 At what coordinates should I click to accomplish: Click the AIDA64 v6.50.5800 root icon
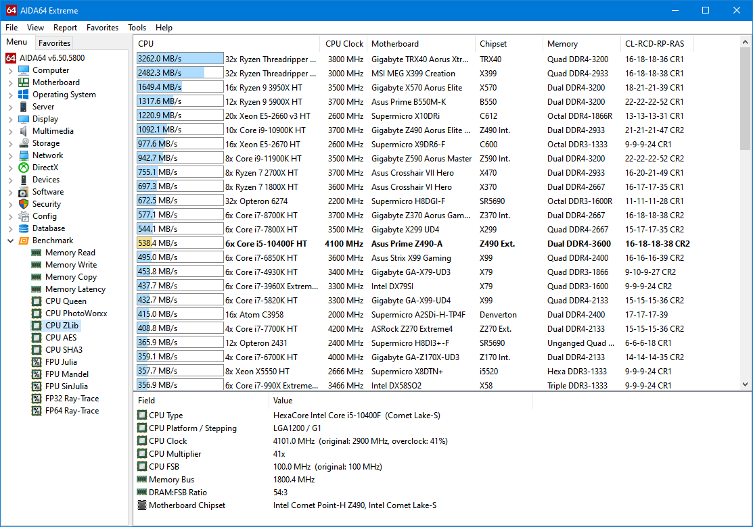click(x=11, y=58)
